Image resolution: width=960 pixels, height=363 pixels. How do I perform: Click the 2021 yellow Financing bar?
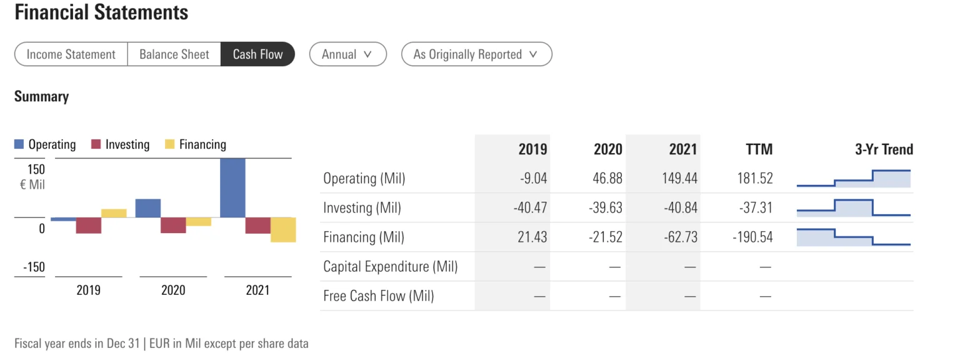pyautogui.click(x=283, y=230)
